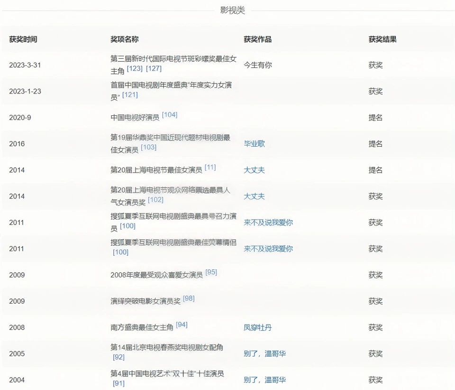Open citation [103] for 华鼎奖 entry
Screen dimensions: 455x390
pyautogui.click(x=148, y=147)
